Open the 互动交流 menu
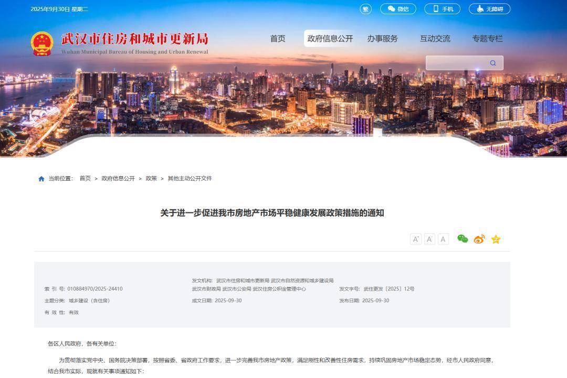This screenshot has height=378, width=567. 435,38
